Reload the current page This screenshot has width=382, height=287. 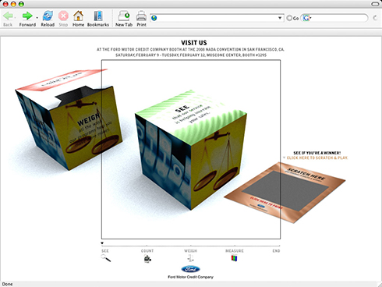pyautogui.click(x=48, y=16)
